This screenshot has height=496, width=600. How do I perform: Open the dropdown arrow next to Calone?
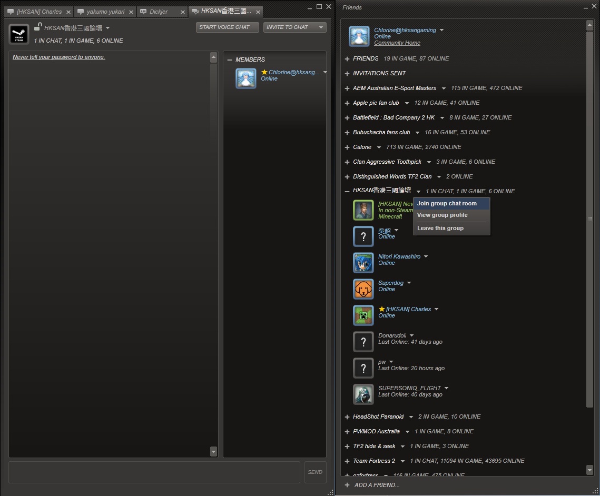(379, 147)
